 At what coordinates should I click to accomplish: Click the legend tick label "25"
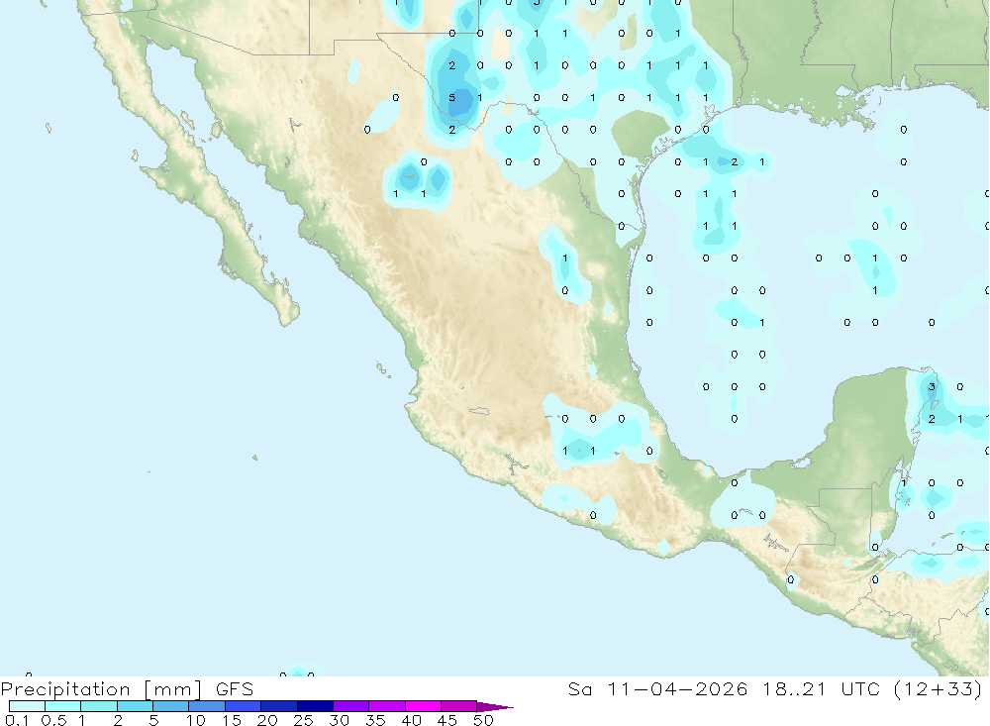(x=304, y=720)
